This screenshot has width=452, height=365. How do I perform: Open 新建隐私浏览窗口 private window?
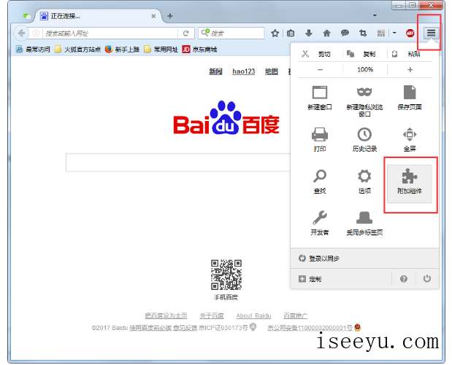[364, 101]
